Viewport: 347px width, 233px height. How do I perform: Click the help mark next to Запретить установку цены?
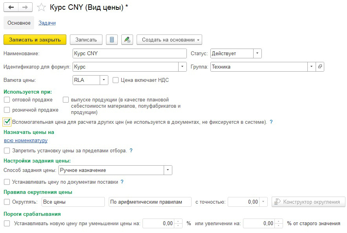coord(131,151)
